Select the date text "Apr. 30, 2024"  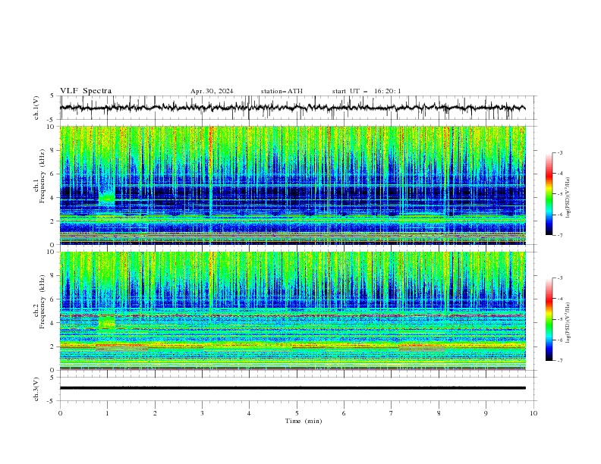click(x=212, y=91)
